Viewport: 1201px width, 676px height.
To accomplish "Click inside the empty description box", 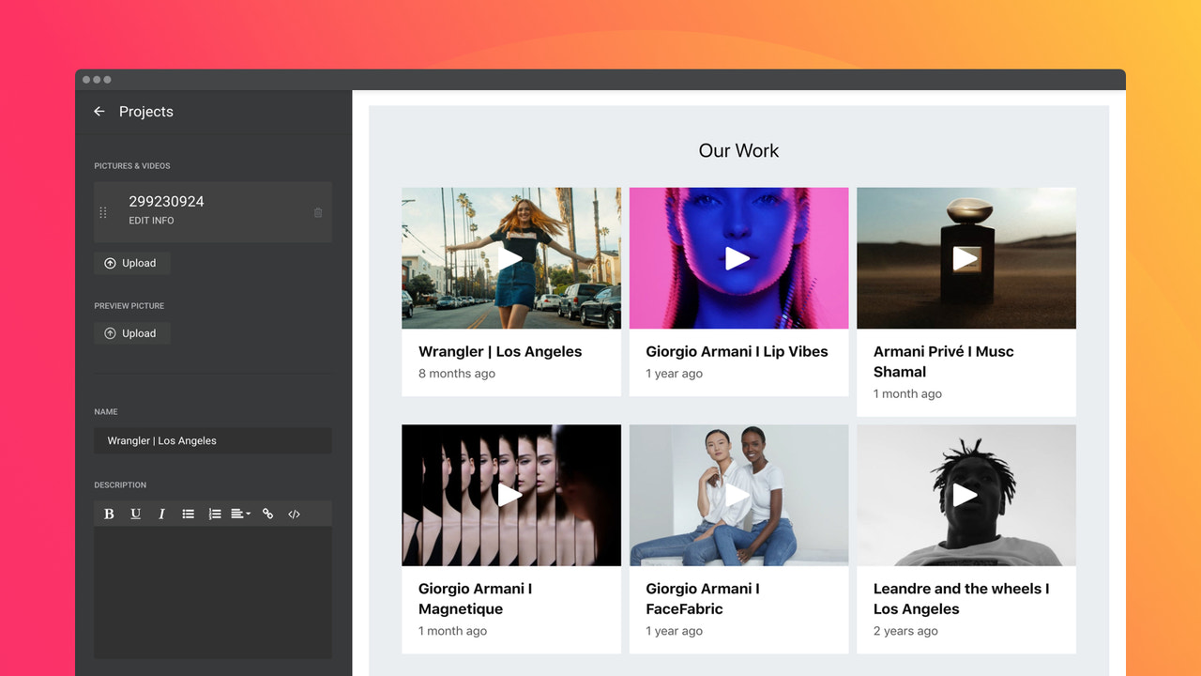I will point(213,591).
